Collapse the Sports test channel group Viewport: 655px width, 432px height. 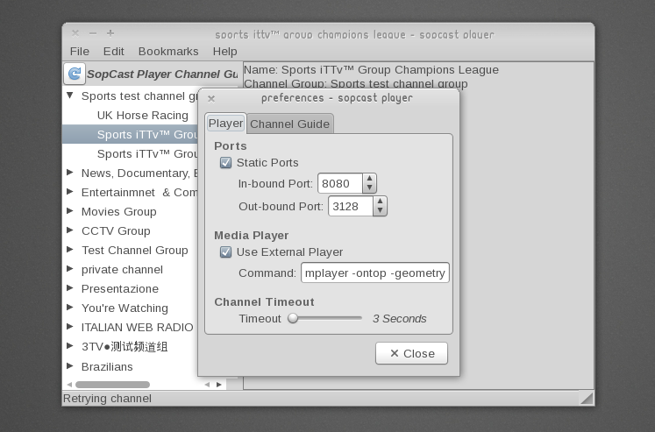pyautogui.click(x=70, y=96)
